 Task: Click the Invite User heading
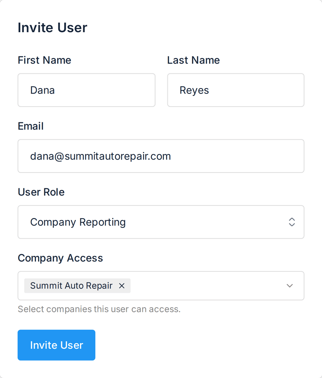point(52,27)
